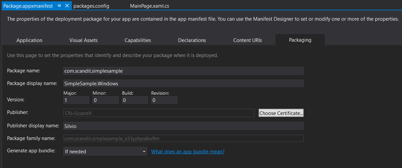Screen dimensions: 402x168
Task: Open the 'What does an app bundle mean?' link
Action: click(x=188, y=151)
